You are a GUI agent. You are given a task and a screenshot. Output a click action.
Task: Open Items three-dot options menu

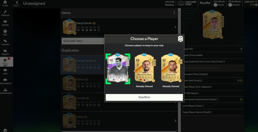click(174, 13)
